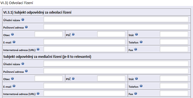Image resolution: width=193 pixels, height=98 pixels.
Task: Focus E-mail input for appeal body
Action: pos(84,42)
